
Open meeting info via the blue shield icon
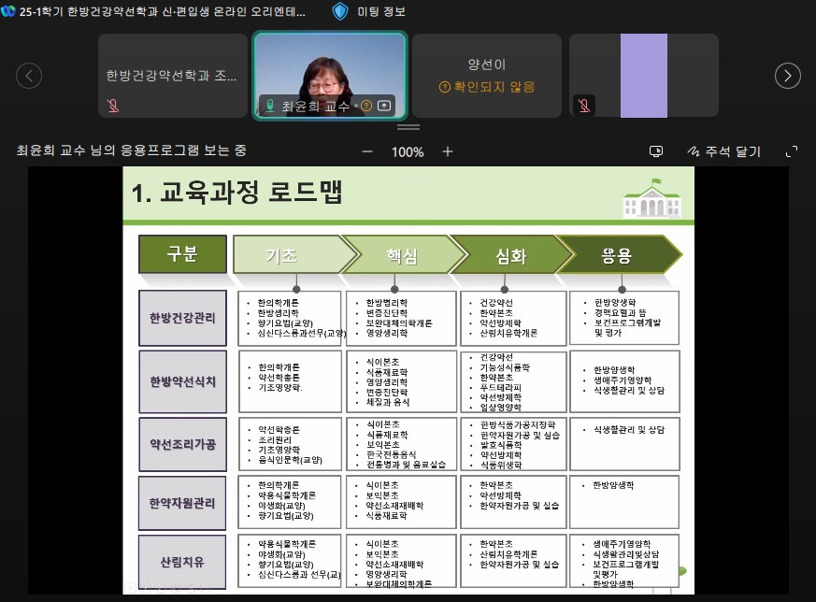point(339,12)
